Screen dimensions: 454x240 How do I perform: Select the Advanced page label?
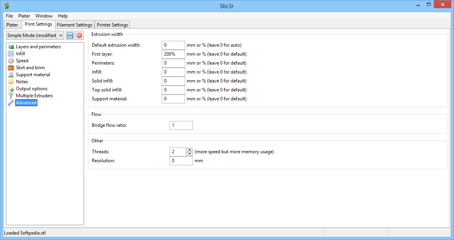(26, 103)
